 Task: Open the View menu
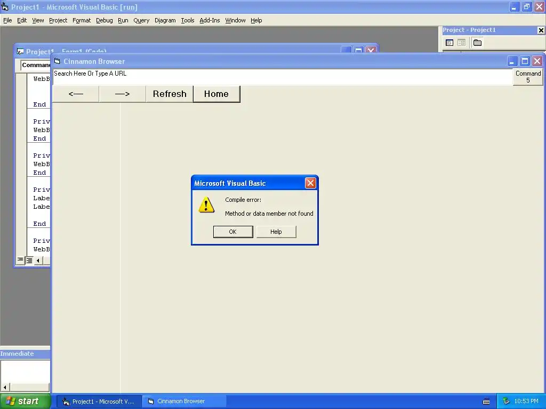click(38, 20)
